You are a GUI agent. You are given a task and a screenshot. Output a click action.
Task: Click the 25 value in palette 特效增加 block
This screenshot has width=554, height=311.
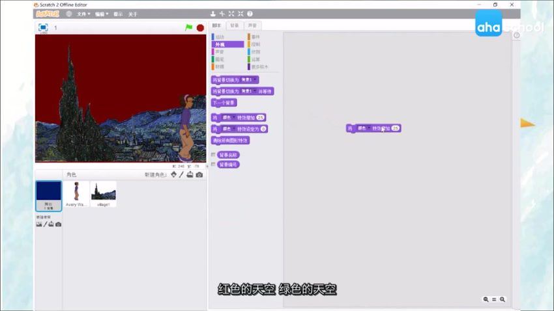[260, 117]
